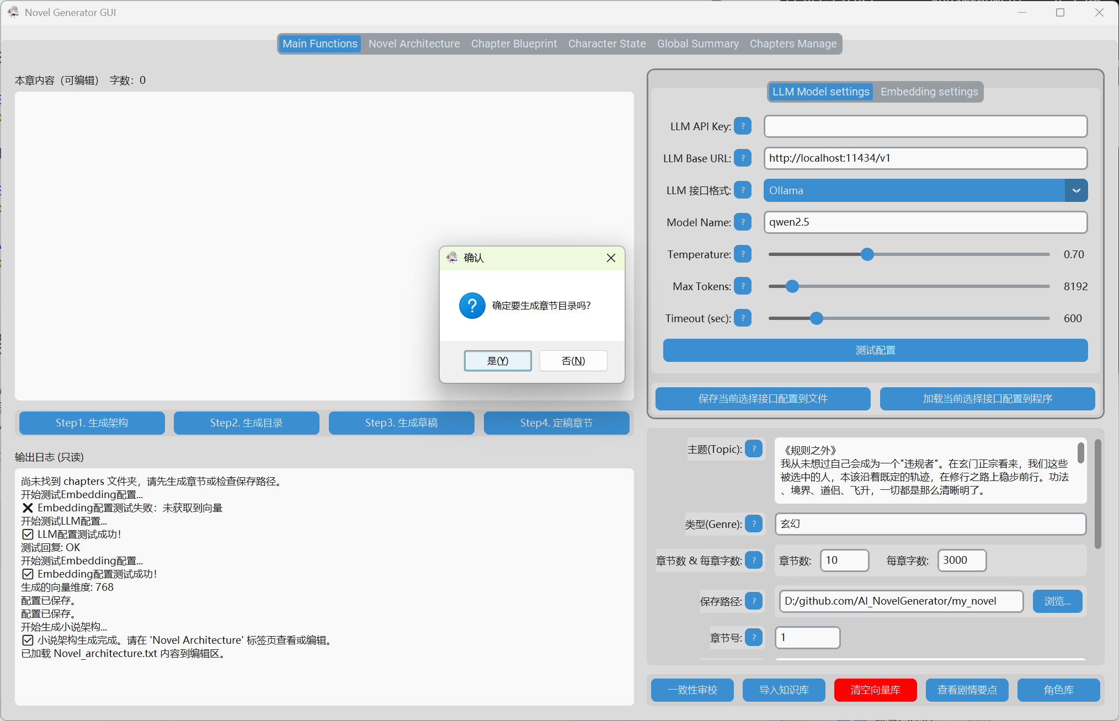Open the Embedding settings tab

929,92
